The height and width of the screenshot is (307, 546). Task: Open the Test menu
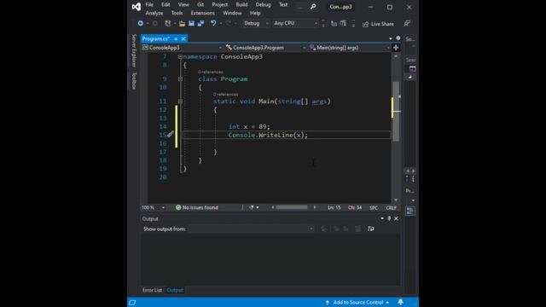tap(283, 4)
